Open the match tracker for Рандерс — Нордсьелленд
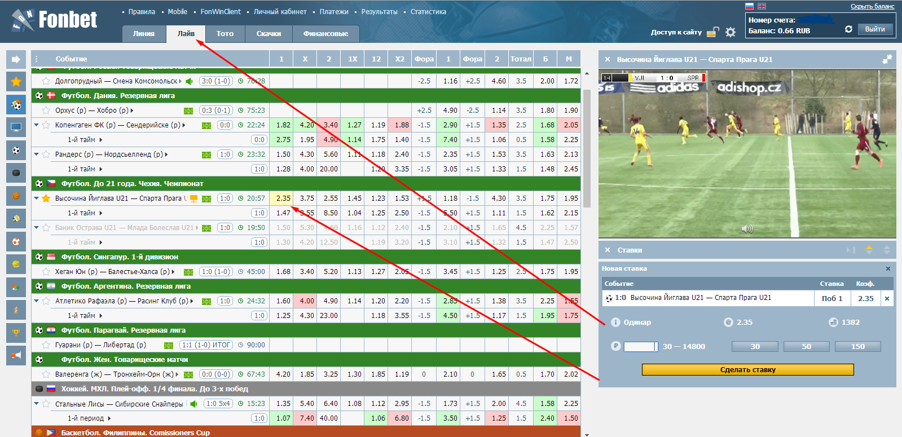Image resolution: width=902 pixels, height=437 pixels. point(206,155)
